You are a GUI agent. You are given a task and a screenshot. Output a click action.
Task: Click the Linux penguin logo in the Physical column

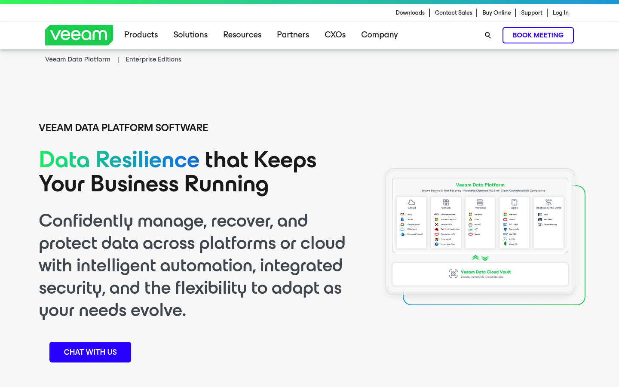[x=470, y=219]
